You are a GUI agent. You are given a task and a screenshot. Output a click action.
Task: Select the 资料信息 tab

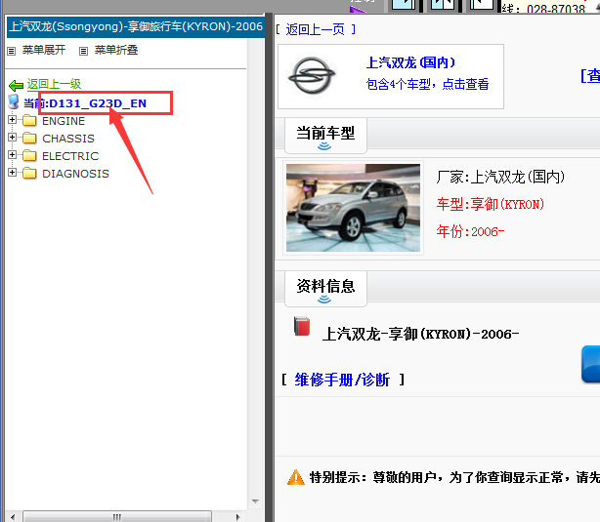(x=325, y=289)
